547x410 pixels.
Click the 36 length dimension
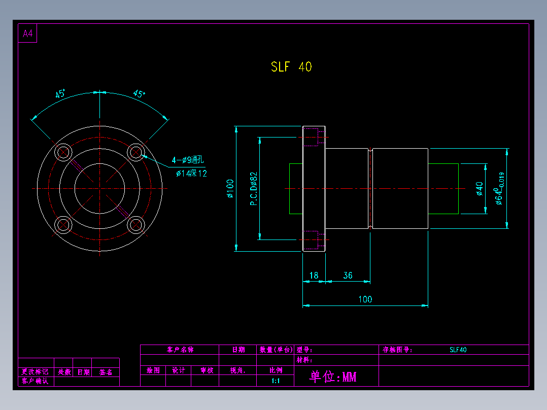click(x=348, y=276)
